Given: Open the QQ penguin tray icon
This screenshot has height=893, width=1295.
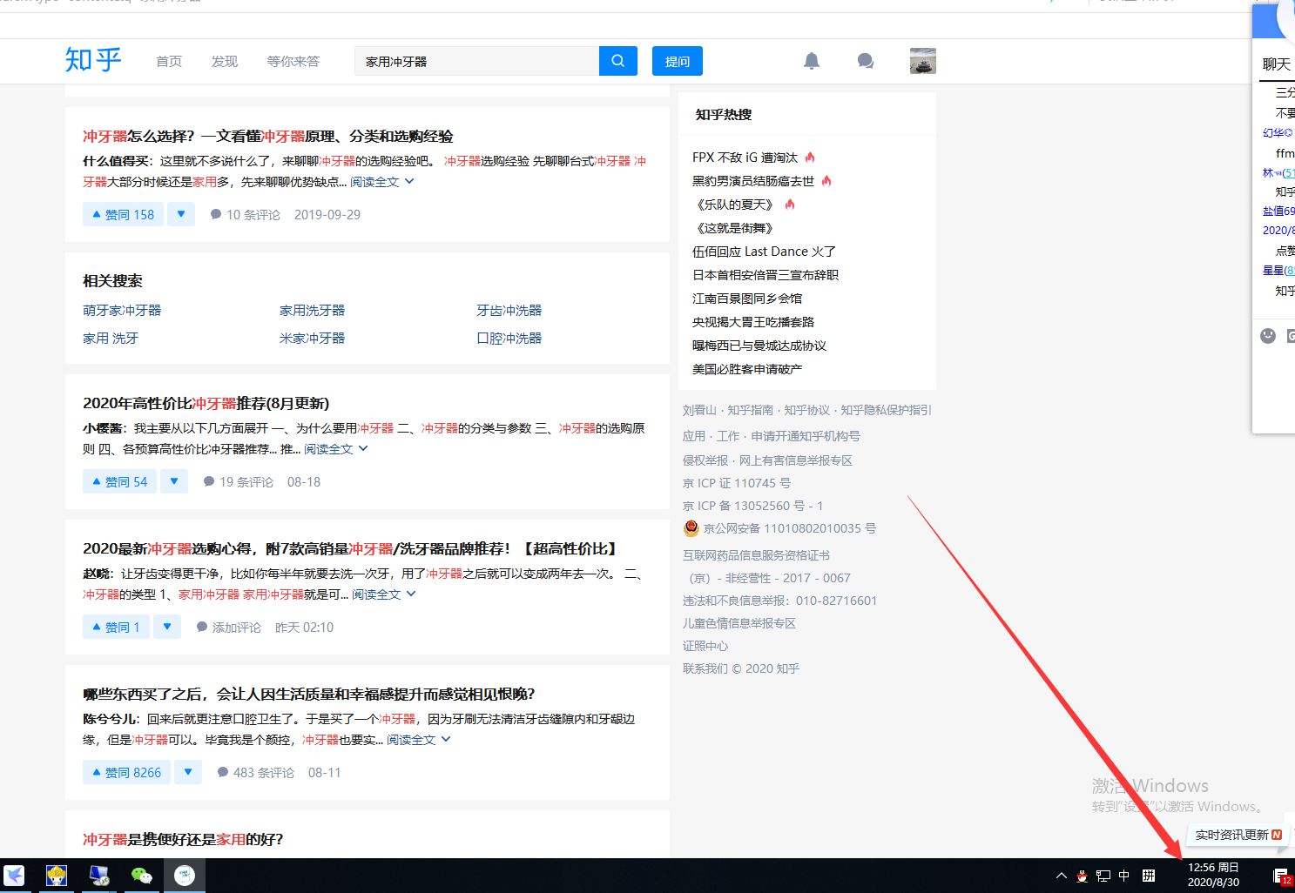Looking at the screenshot, I should point(1082,876).
